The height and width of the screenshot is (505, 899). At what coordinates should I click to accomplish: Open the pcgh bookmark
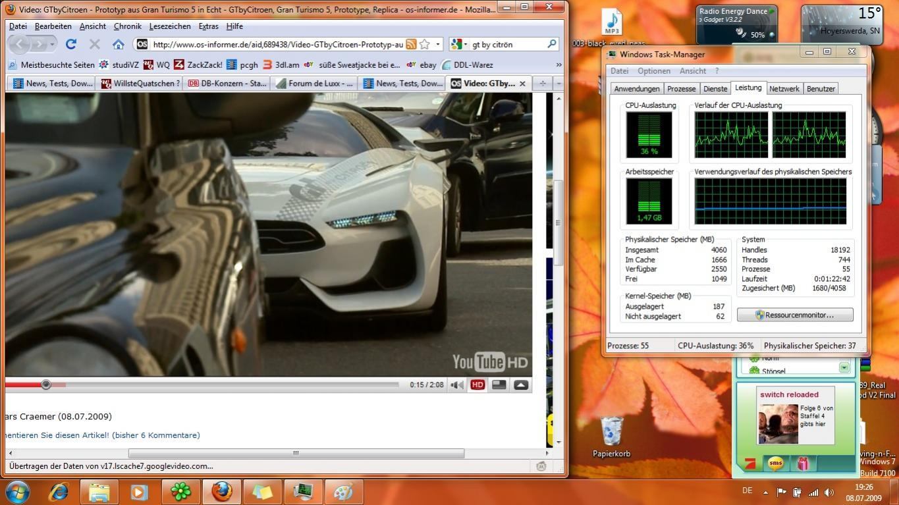[x=242, y=65]
